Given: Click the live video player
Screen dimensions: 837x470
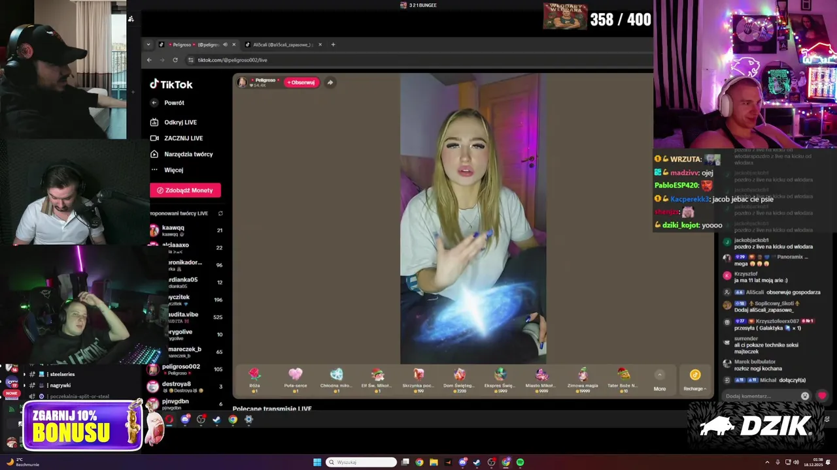Looking at the screenshot, I should 473,219.
